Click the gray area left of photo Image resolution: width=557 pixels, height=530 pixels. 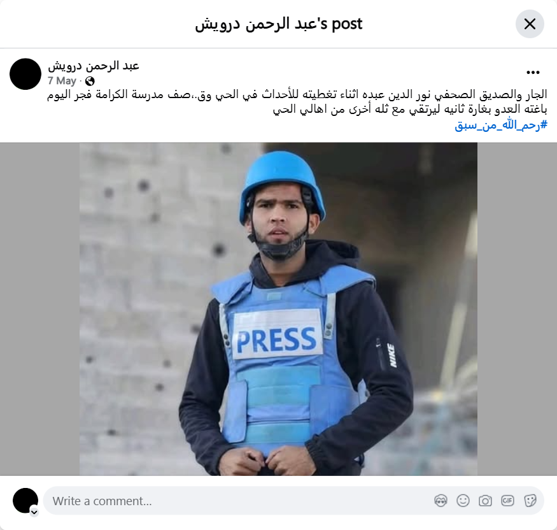39,309
